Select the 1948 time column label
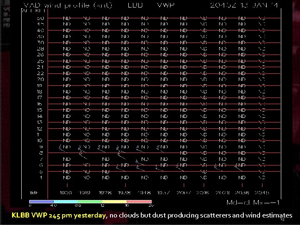This screenshot has height=225, width=300. [144, 192]
